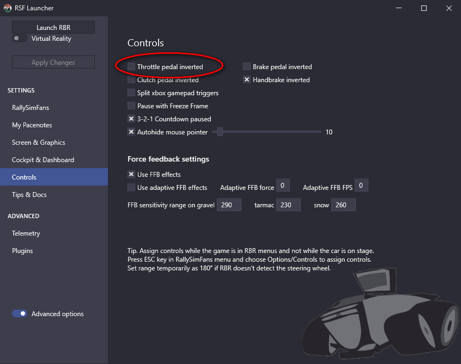The width and height of the screenshot is (461, 364).
Task: Launch RBR from the sidebar button
Action: pos(53,27)
